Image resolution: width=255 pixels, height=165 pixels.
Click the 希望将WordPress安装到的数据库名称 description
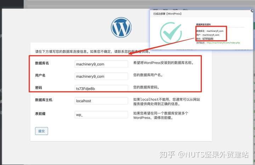[x=164, y=63]
